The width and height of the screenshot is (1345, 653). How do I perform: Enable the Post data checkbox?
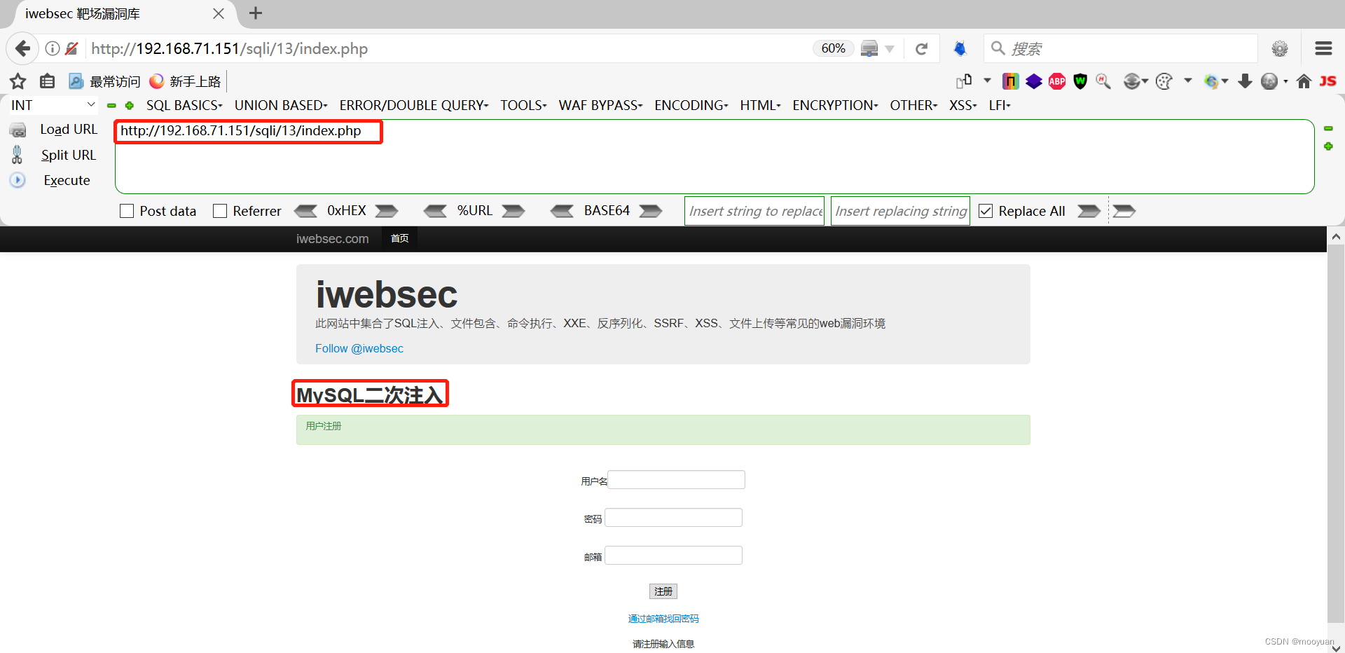coord(127,211)
